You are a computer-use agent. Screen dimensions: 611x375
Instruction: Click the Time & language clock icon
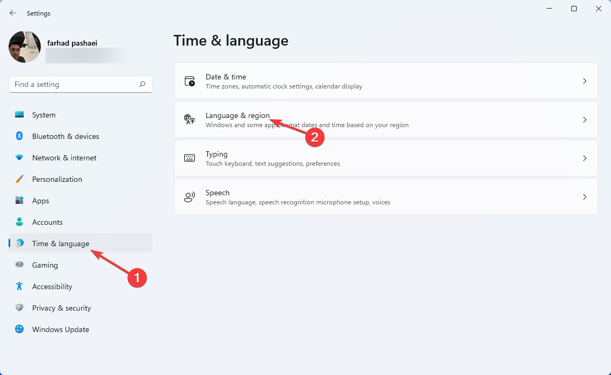[x=19, y=244]
